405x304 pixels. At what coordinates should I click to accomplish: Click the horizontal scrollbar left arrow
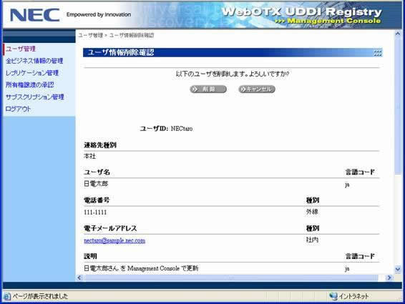(79, 278)
